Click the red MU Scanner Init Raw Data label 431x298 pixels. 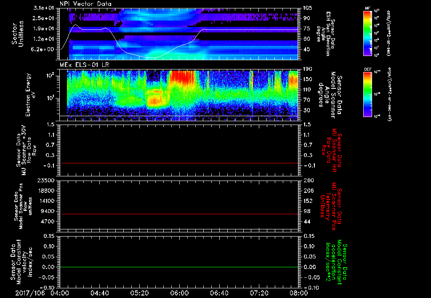click(x=331, y=150)
